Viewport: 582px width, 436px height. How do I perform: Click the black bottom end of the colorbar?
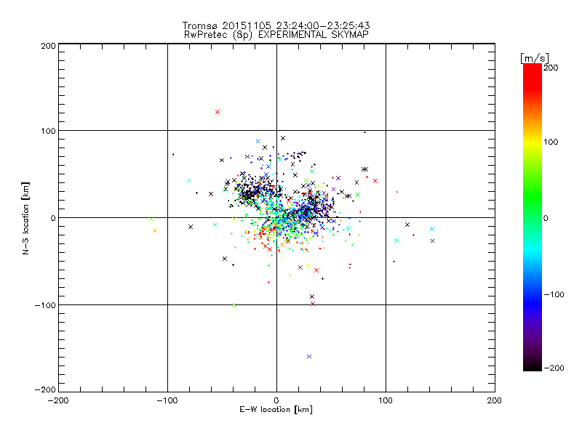533,366
